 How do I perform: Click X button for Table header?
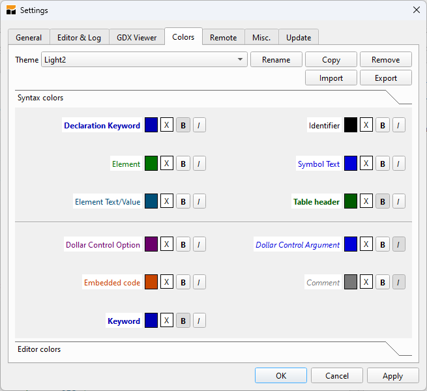366,201
